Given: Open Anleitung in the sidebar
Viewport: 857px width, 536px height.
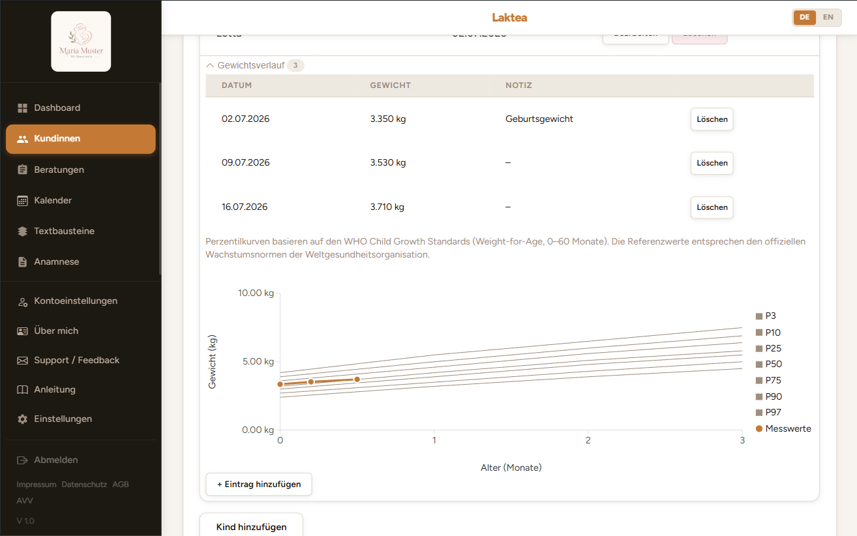Looking at the screenshot, I should pyautogui.click(x=81, y=389).
